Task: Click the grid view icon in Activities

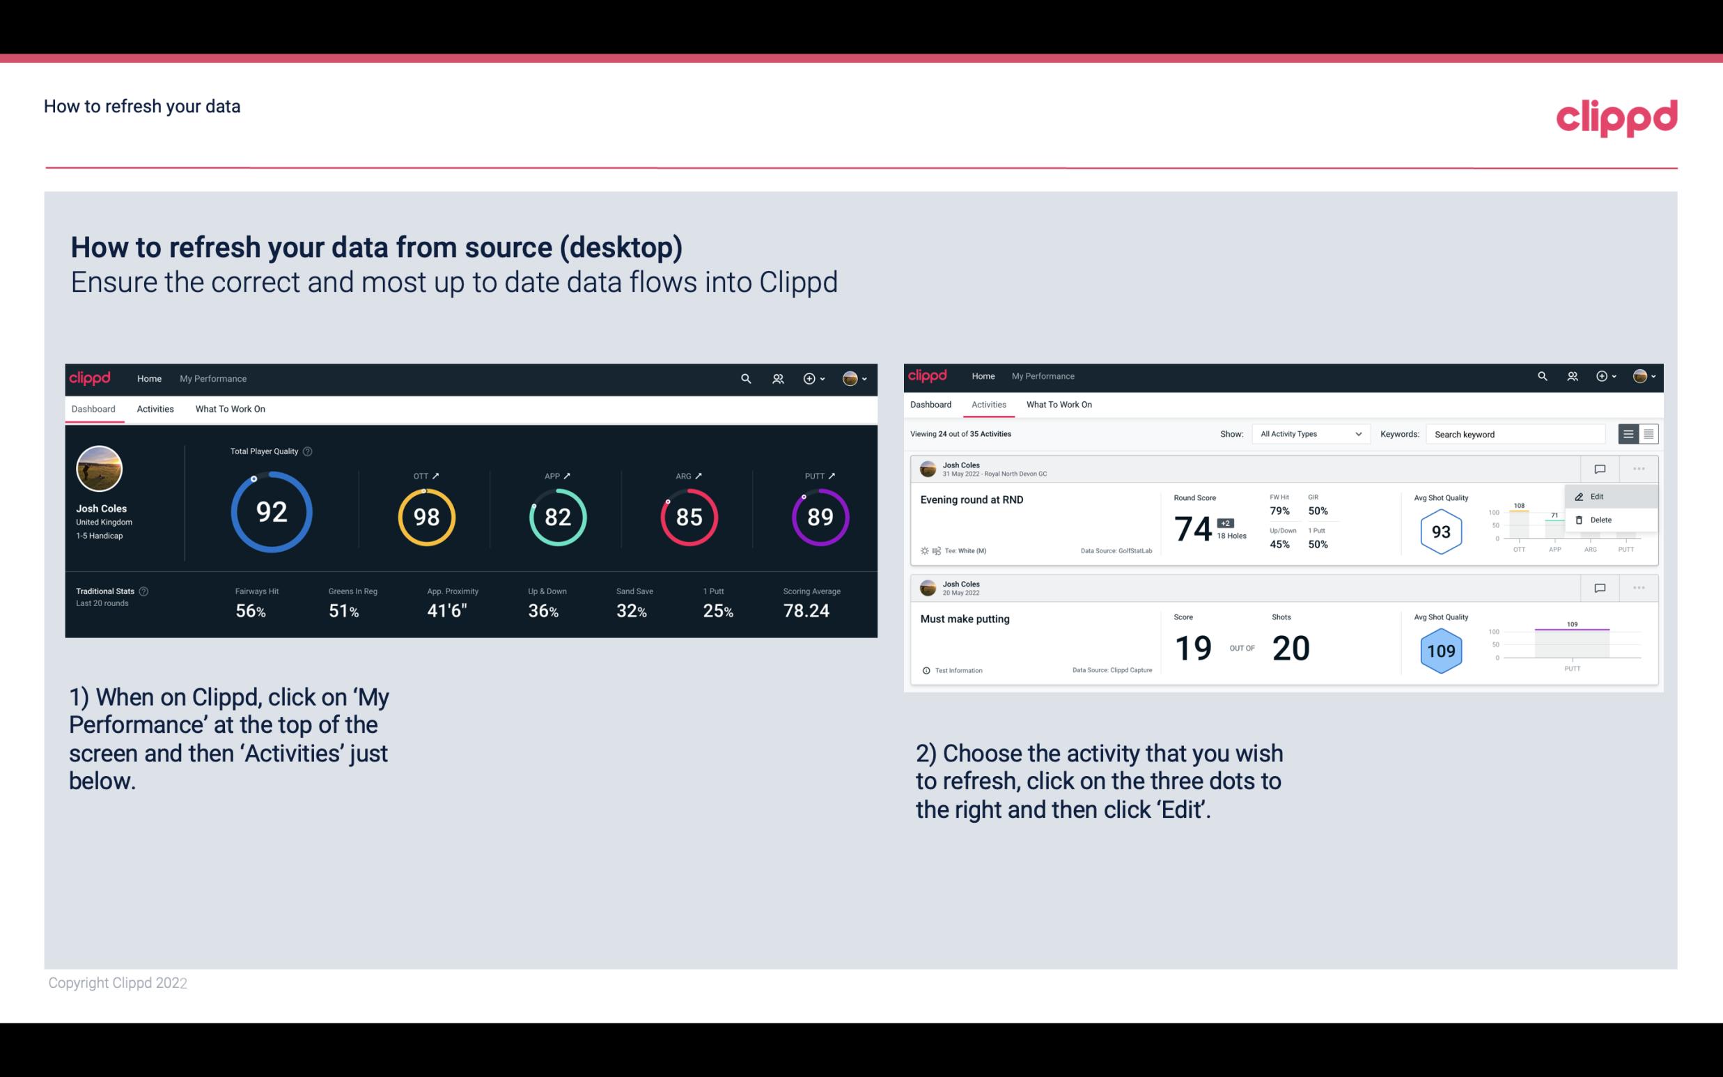Action: click(1647, 434)
